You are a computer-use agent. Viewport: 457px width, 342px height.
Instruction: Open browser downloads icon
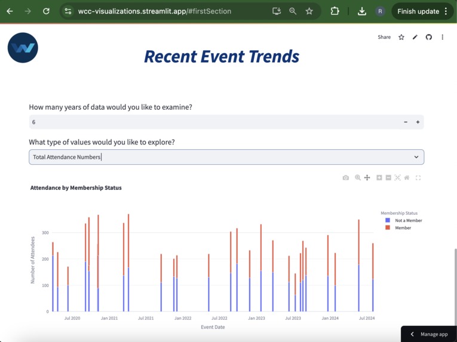361,11
